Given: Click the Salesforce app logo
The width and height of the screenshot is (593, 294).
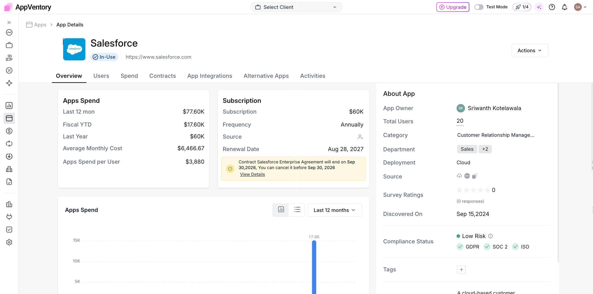Looking at the screenshot, I should tap(74, 49).
